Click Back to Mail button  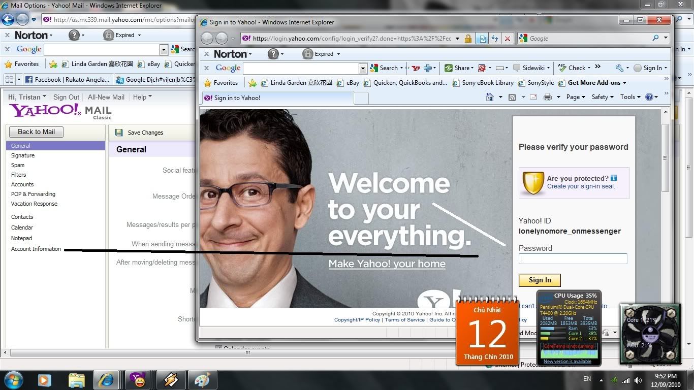[36, 132]
